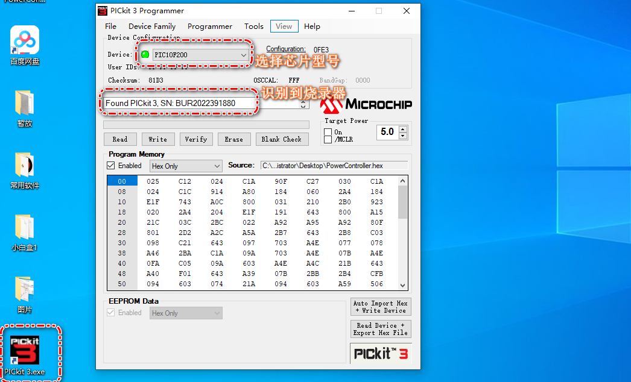Screen dimensions: 631x382
Task: Click Read Device + Export Hex File
Action: (x=381, y=329)
